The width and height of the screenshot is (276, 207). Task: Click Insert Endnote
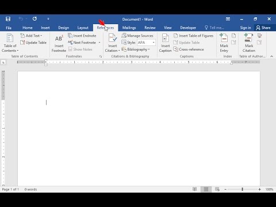pyautogui.click(x=82, y=36)
